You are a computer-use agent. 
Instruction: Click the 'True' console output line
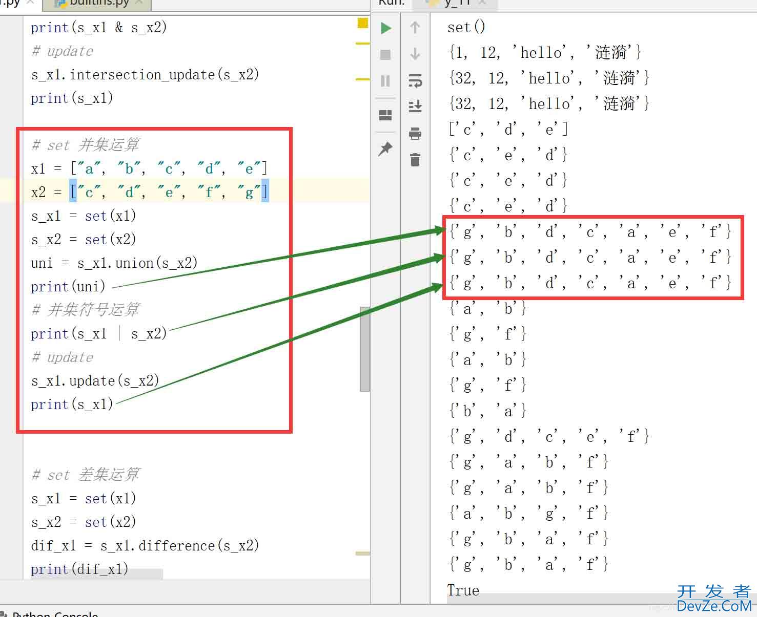(x=463, y=590)
